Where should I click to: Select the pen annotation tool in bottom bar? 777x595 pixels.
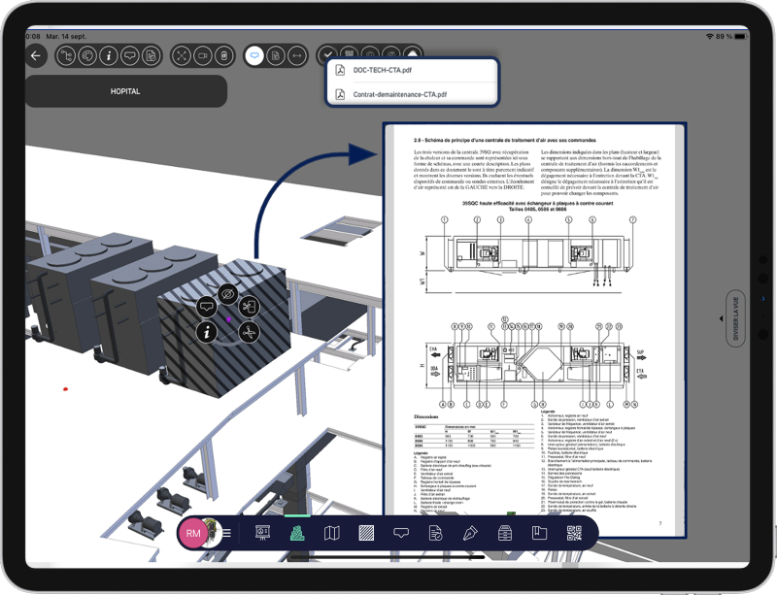tap(470, 533)
